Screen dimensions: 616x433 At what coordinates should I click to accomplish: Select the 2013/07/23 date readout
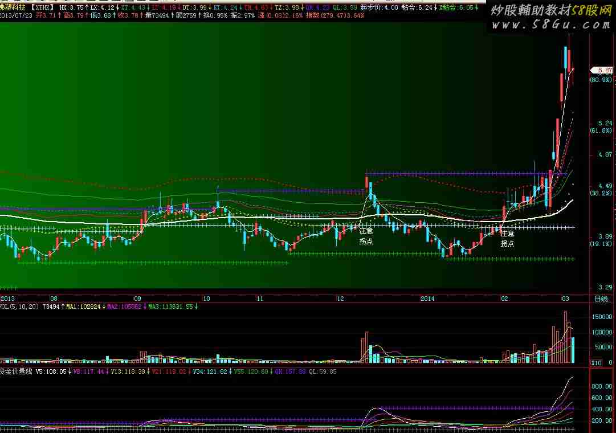(x=15, y=16)
